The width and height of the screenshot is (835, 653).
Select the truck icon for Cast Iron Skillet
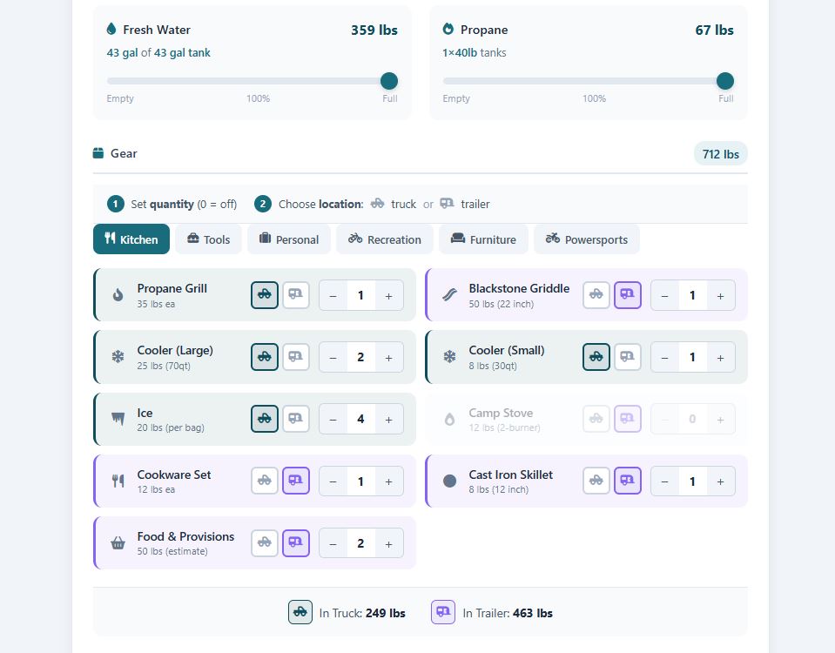point(596,480)
